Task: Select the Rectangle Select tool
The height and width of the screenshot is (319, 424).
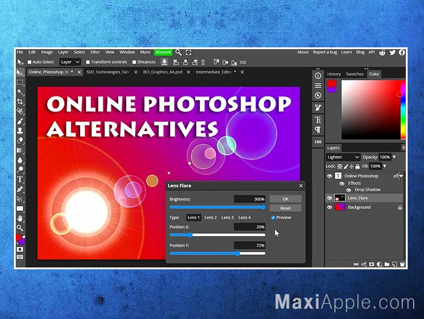Action: 20,82
